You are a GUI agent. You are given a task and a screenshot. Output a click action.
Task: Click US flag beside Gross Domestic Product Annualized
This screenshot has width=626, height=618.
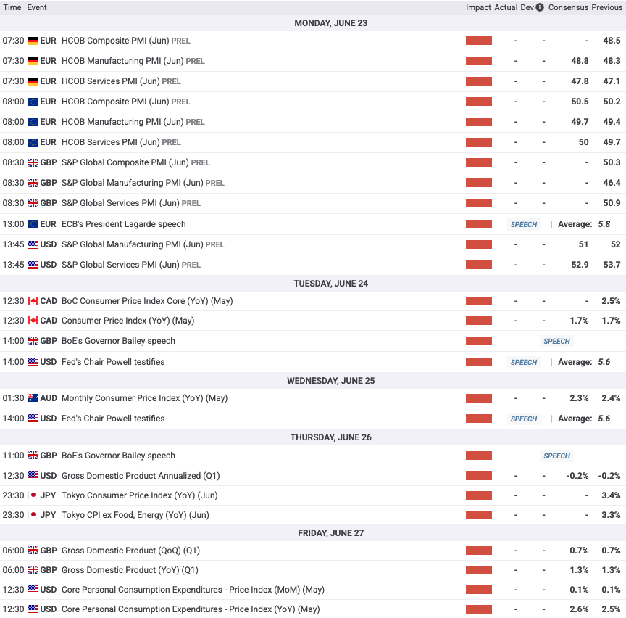[33, 476]
